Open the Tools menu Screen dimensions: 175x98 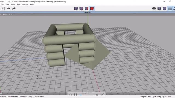click(19, 4)
